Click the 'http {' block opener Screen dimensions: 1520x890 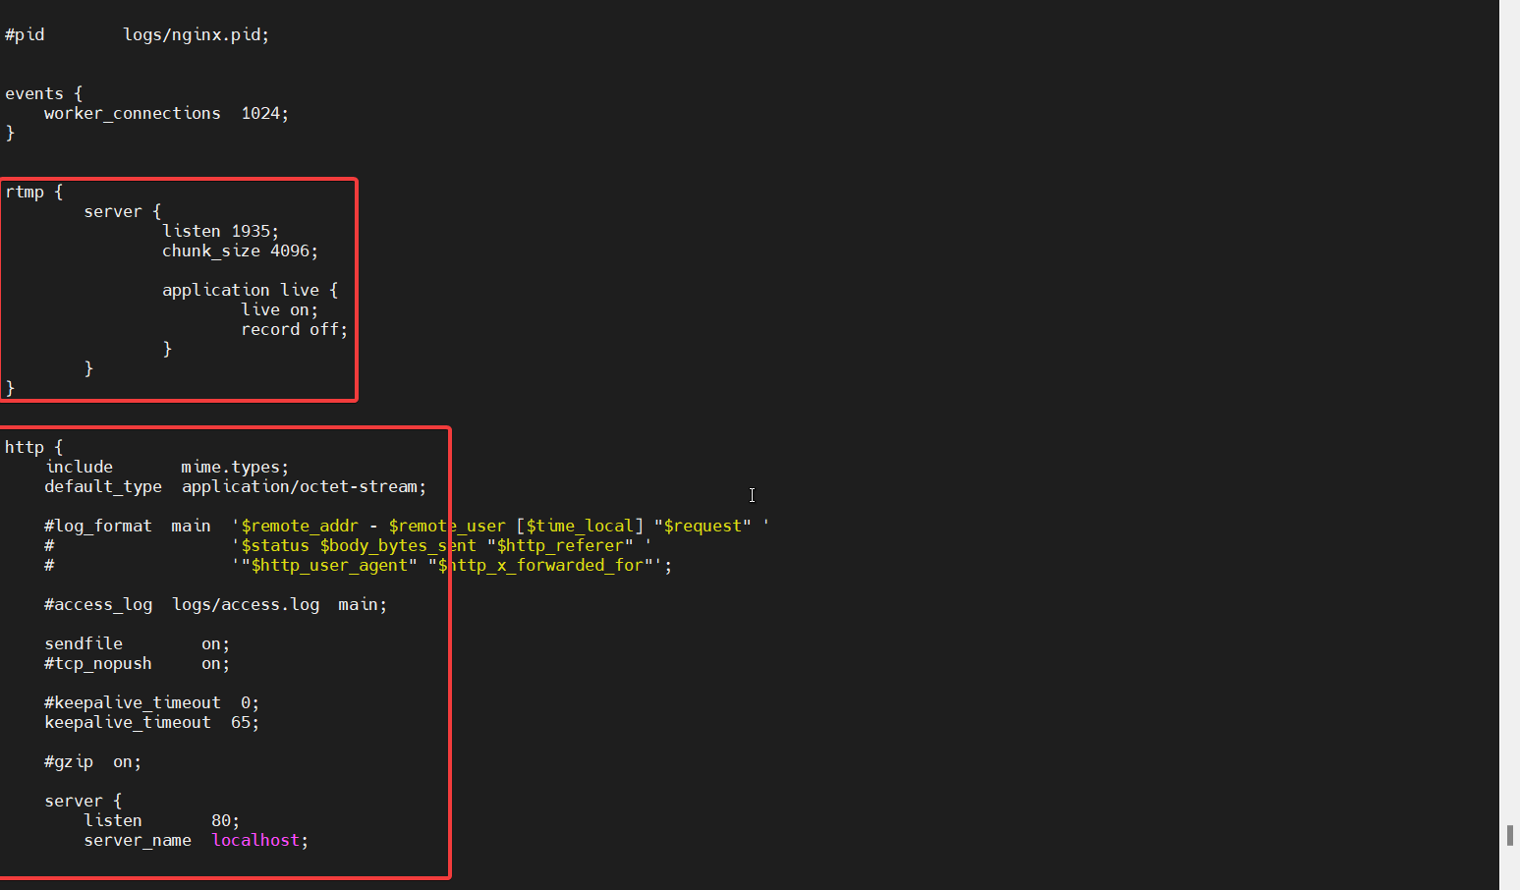(x=34, y=447)
